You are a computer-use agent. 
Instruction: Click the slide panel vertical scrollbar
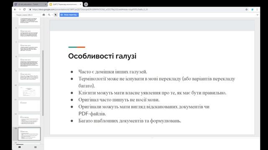[x=43, y=83]
